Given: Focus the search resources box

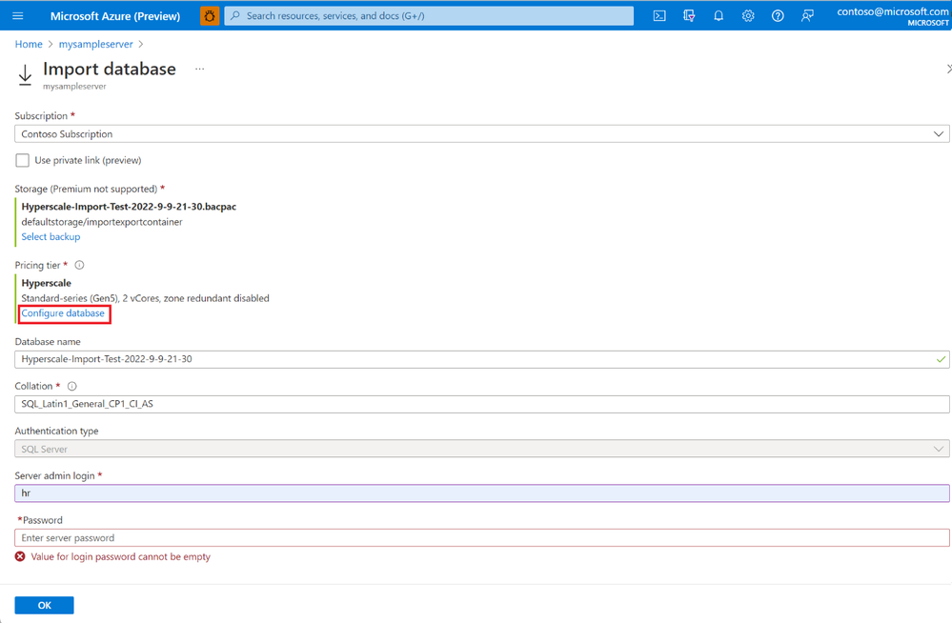Looking at the screenshot, I should [x=429, y=16].
